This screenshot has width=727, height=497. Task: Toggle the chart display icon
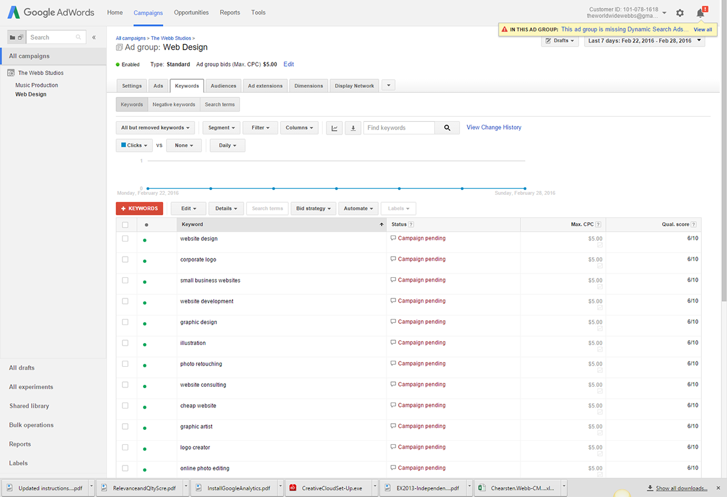point(335,128)
